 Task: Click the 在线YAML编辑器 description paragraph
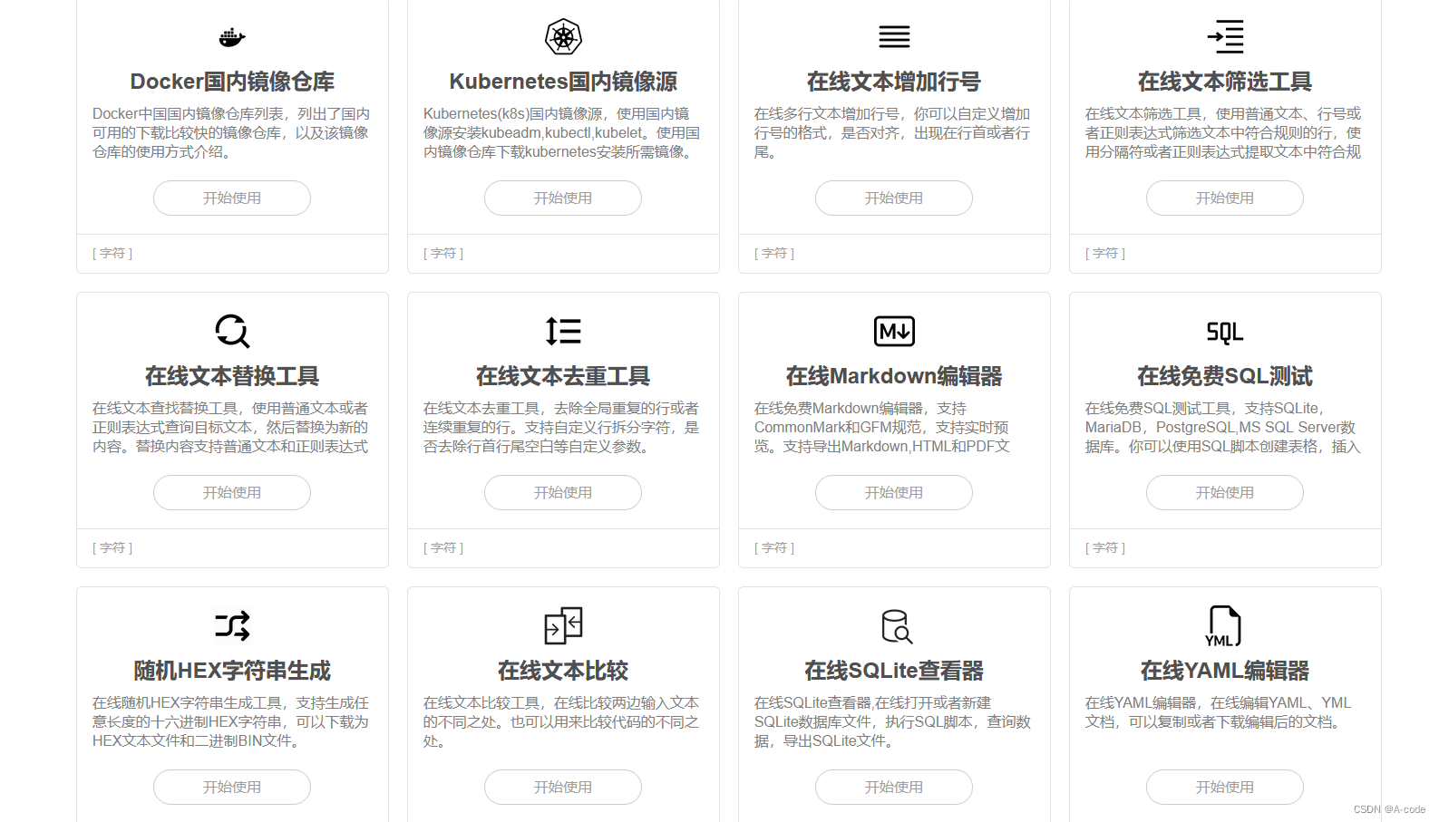(1220, 712)
